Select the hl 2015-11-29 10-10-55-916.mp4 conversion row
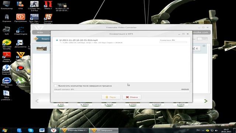 coord(121,41)
